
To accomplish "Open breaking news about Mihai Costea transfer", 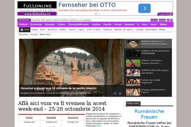I will click(x=61, y=20).
